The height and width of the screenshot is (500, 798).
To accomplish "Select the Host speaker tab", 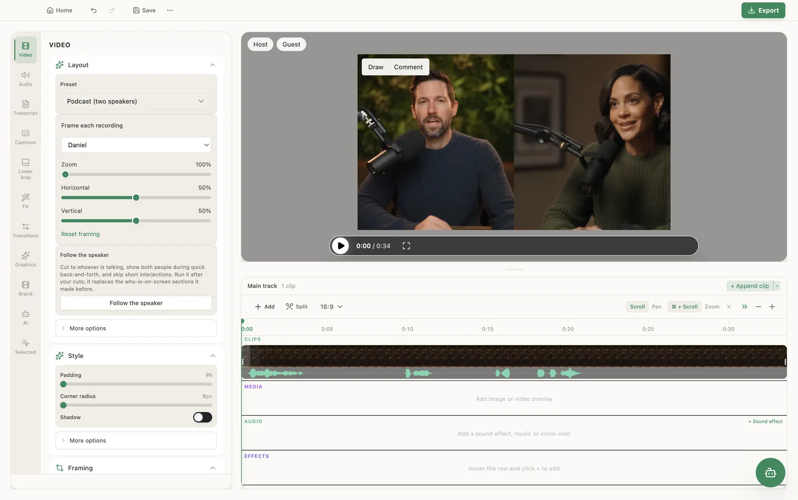I will (x=260, y=44).
